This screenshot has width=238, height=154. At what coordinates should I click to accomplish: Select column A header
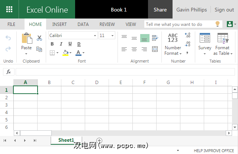click(25, 82)
